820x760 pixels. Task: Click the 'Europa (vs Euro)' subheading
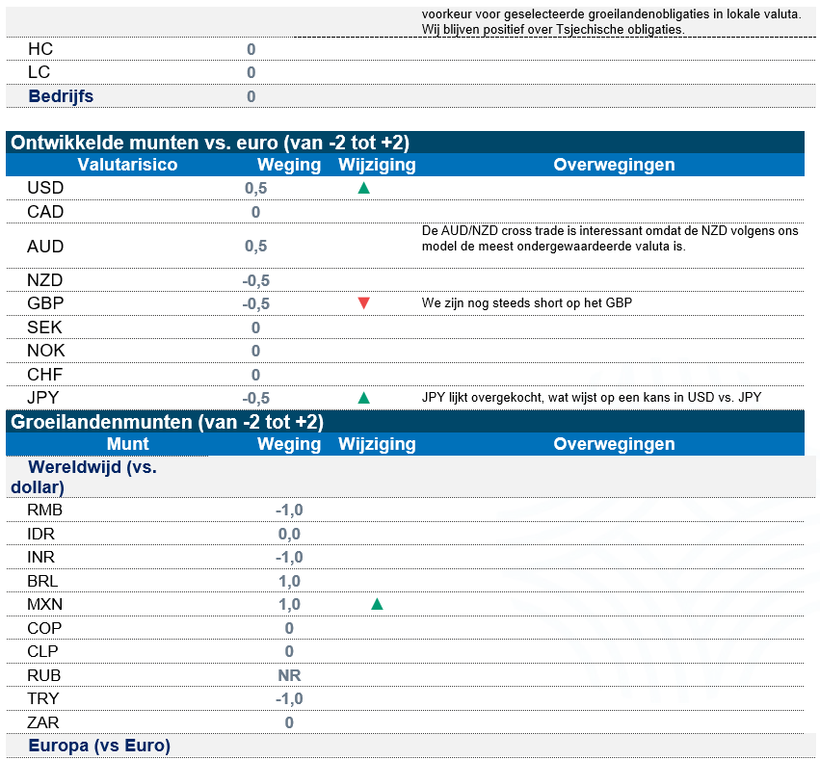(x=99, y=746)
